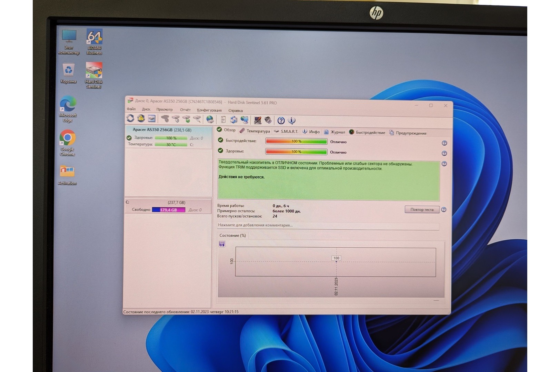Image resolution: width=560 pixels, height=372 pixels.
Task: Click the globe with disk toolbar icon
Action: tap(210, 120)
